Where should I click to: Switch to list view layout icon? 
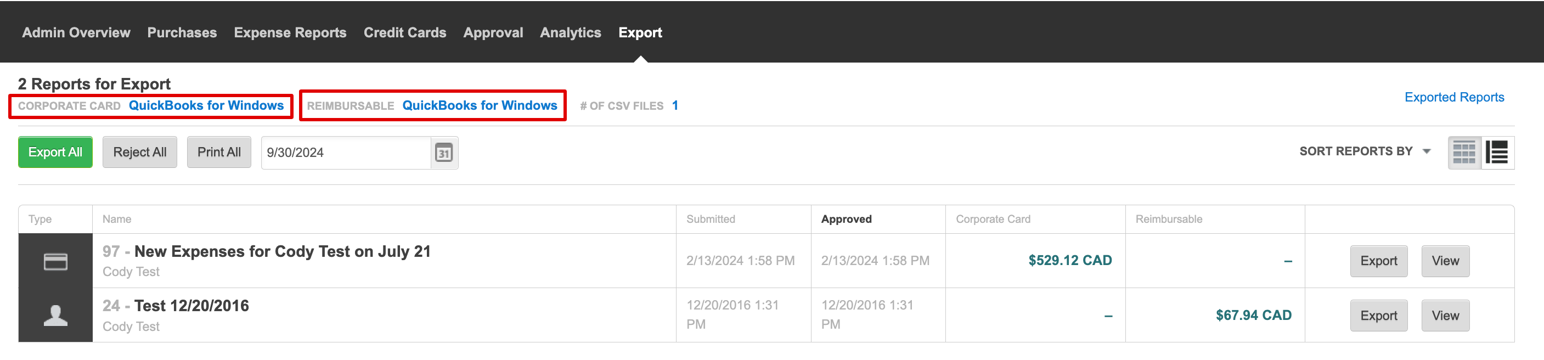pyautogui.click(x=1497, y=153)
